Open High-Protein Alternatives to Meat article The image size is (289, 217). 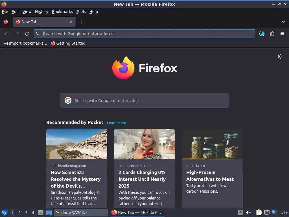click(210, 176)
